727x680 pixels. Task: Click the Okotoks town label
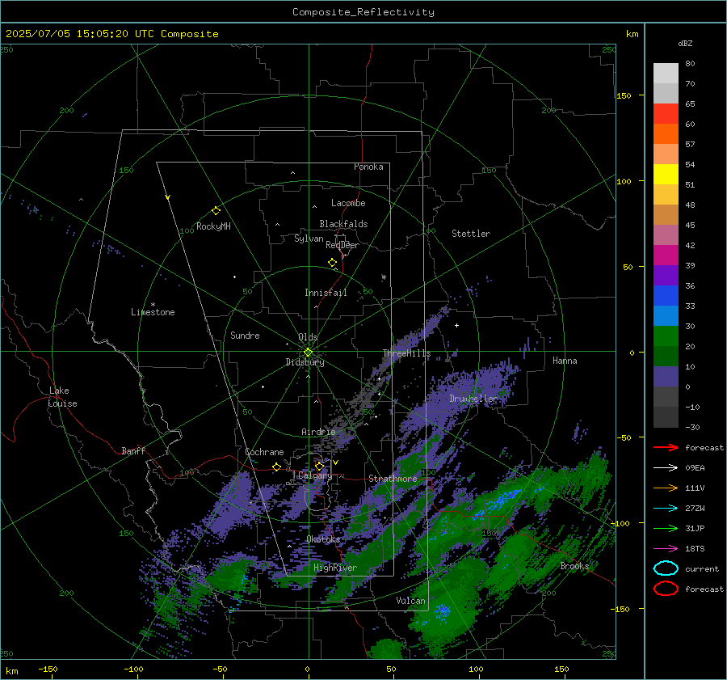point(323,539)
